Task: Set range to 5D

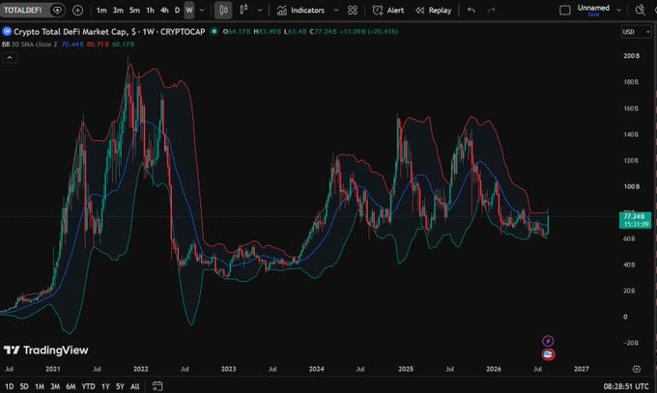Action: tap(24, 386)
